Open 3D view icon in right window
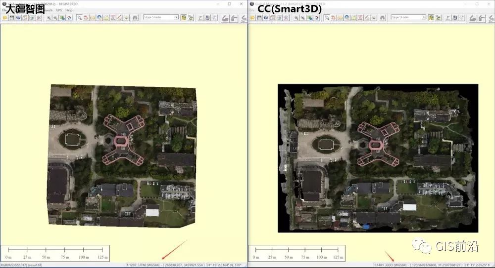 click(x=438, y=18)
